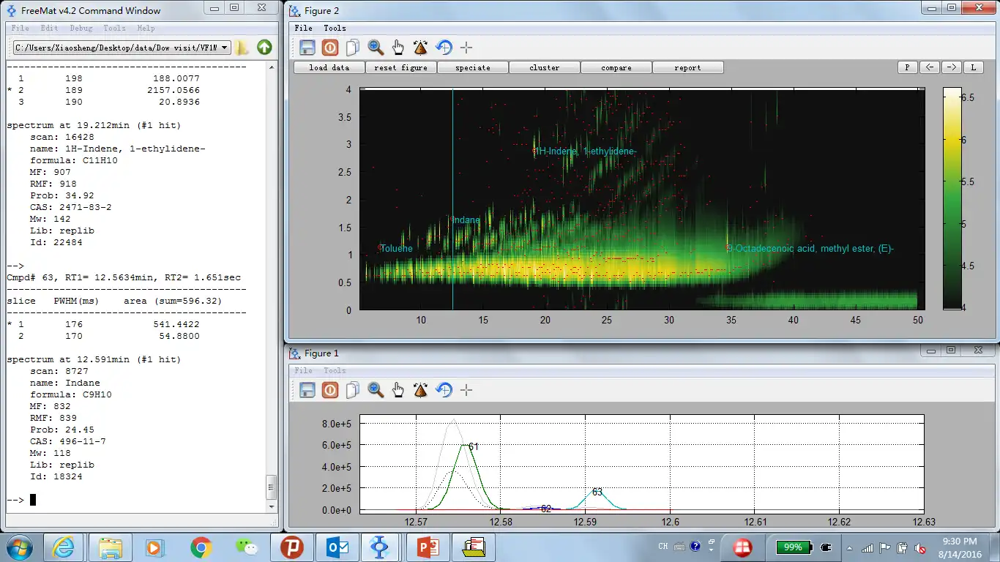Click the P button in Figure 2
The height and width of the screenshot is (562, 1000).
click(907, 67)
